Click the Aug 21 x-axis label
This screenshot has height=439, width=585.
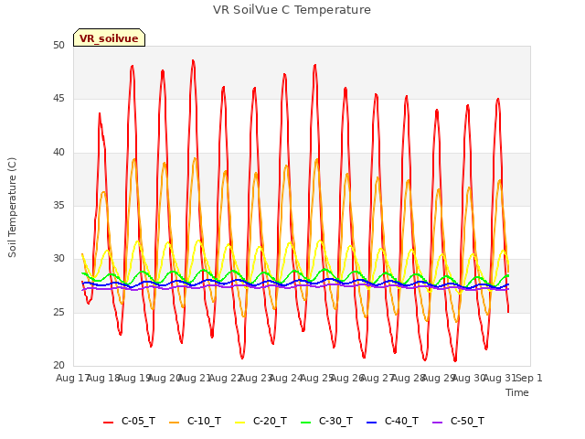[x=194, y=379]
